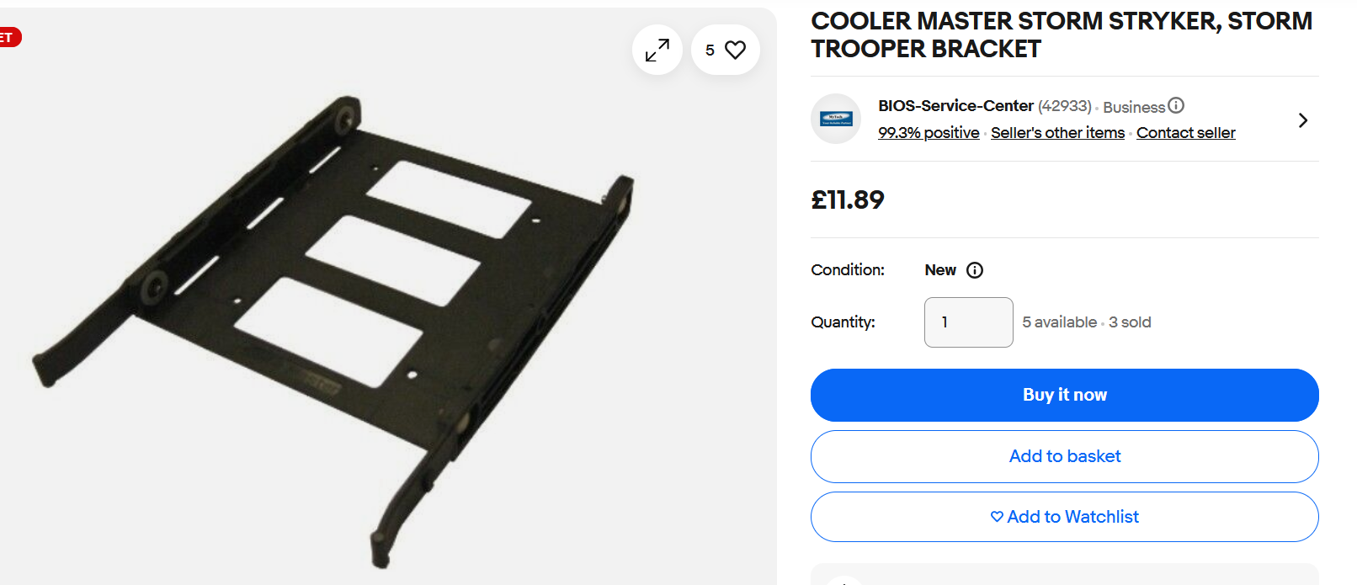Expand seller details with right chevron
1357x585 pixels.
(x=1302, y=120)
